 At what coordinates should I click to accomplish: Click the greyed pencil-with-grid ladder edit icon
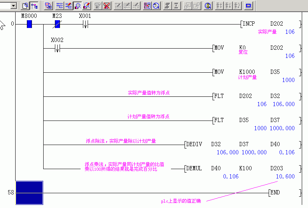click(127, 6)
